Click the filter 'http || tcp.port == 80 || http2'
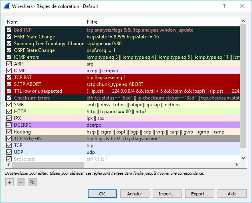This screenshot has width=252, height=203. coord(117,111)
